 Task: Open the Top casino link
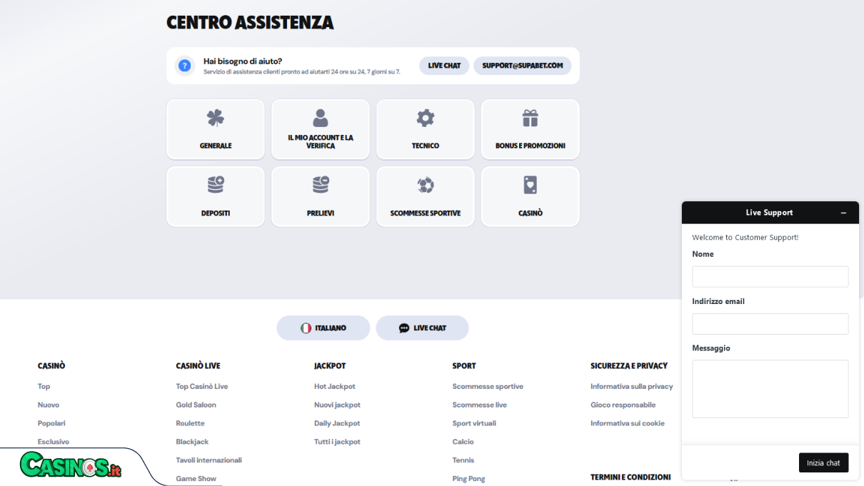[x=44, y=386]
